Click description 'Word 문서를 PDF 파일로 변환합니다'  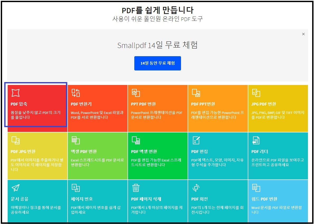click(x=277, y=210)
